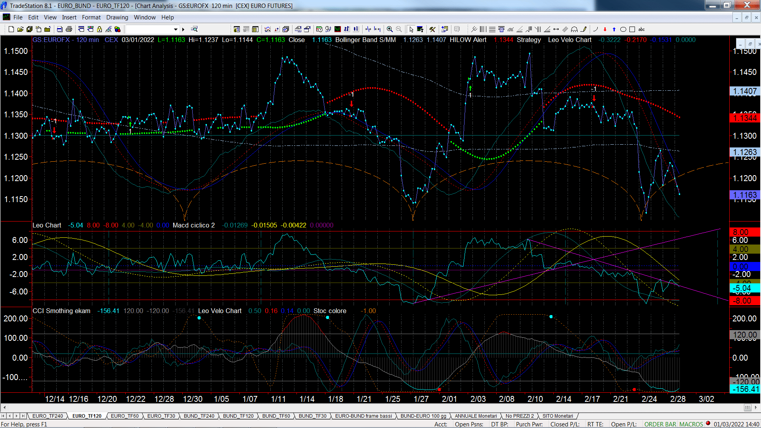Switch to EURO_TF240 workspace tab
The width and height of the screenshot is (761, 428).
click(x=48, y=416)
